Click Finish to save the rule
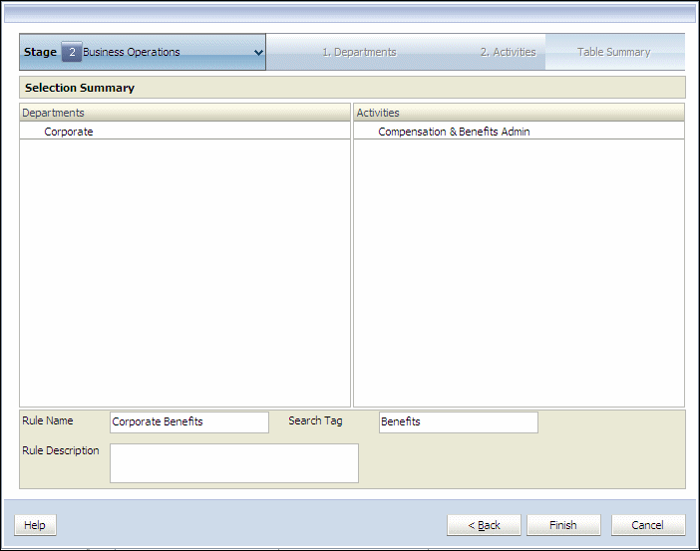700x551 pixels. pyautogui.click(x=563, y=525)
